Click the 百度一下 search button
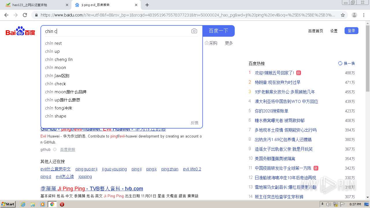The image size is (370, 208). pyautogui.click(x=219, y=31)
